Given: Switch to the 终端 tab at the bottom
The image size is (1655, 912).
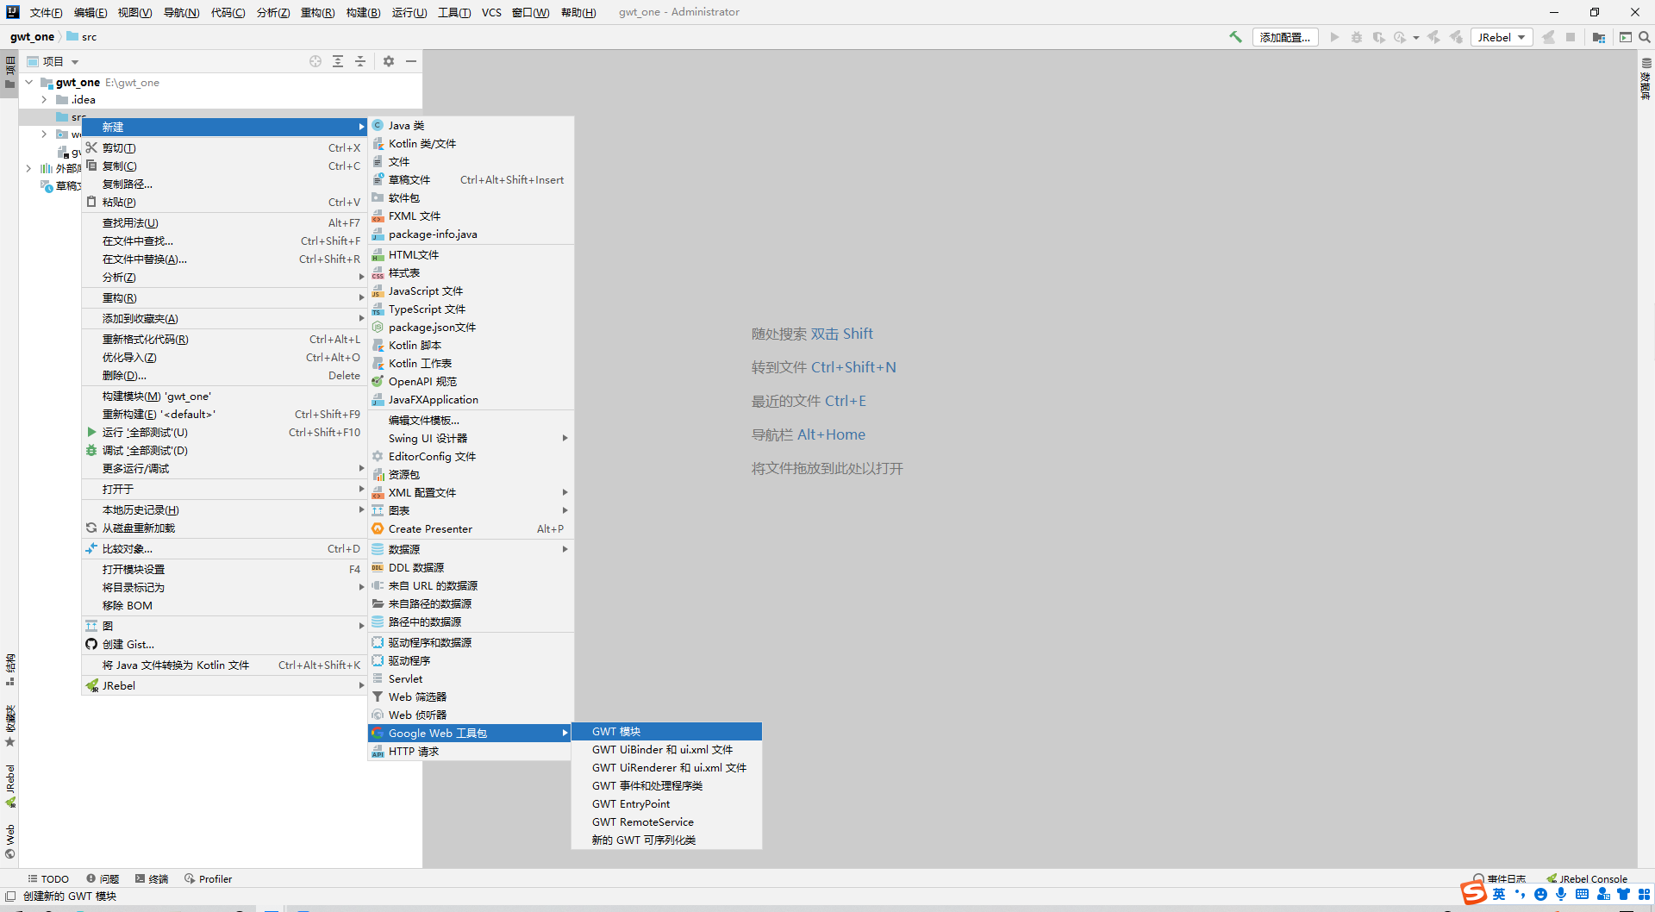Looking at the screenshot, I should point(157,878).
